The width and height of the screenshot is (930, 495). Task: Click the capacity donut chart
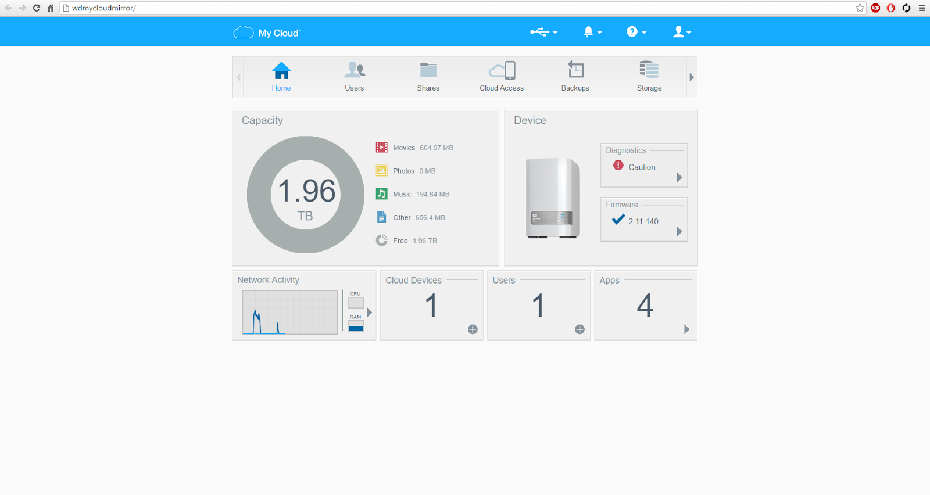306,195
